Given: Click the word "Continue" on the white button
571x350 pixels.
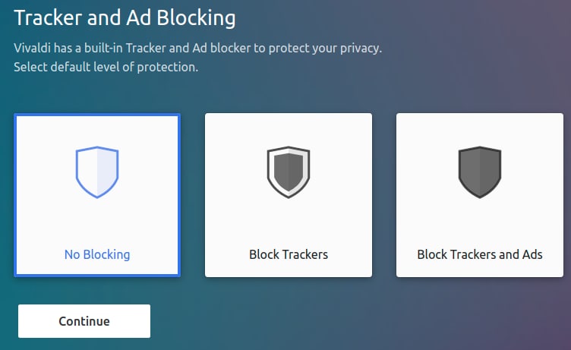Looking at the screenshot, I should click(84, 321).
